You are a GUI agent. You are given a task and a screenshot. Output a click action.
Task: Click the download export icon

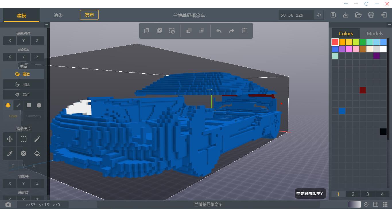pyautogui.click(x=346, y=15)
